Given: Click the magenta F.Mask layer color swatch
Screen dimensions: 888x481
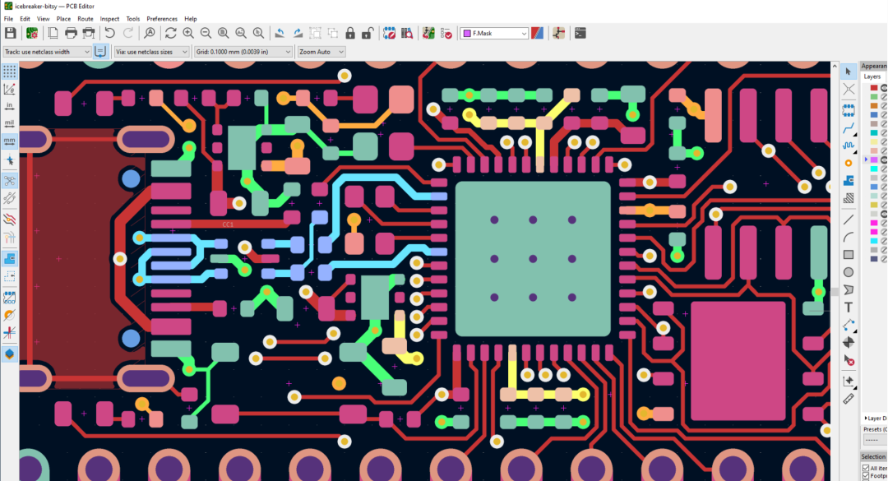Looking at the screenshot, I should [x=874, y=160].
